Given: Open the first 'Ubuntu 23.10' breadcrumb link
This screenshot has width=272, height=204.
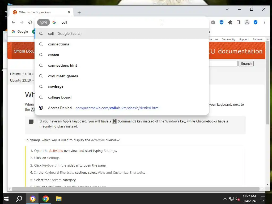Looking at the screenshot, I should click(x=20, y=74).
